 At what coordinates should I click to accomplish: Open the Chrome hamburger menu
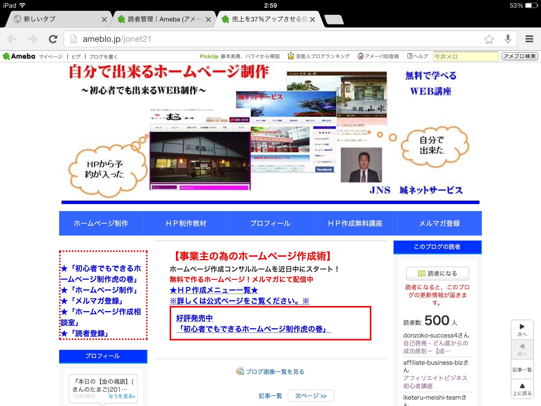pyautogui.click(x=529, y=39)
